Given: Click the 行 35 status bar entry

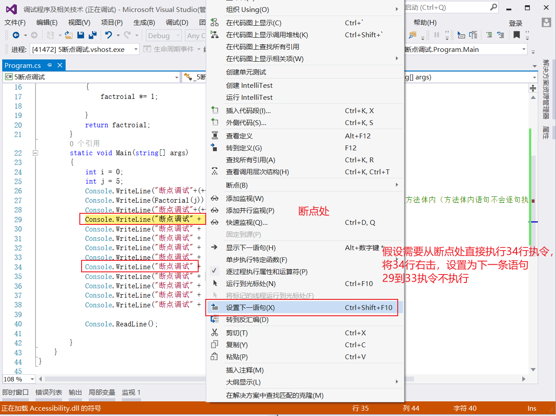Looking at the screenshot, I should [360, 408].
